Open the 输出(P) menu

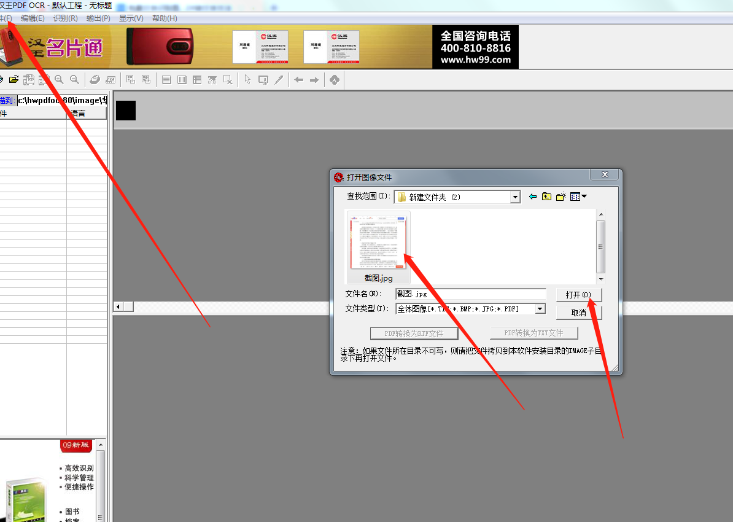pos(98,18)
